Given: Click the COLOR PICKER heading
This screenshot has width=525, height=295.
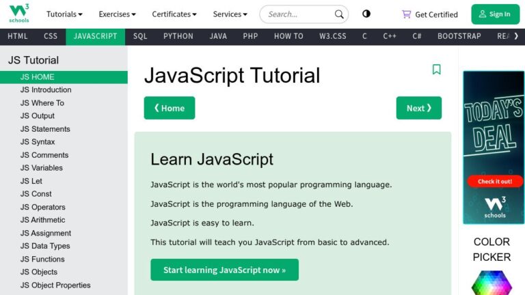Looking at the screenshot, I should pos(492,249).
